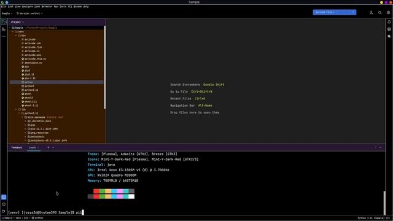Open the Navigate menu
This screenshot has height=221, width=393.
coord(27,7)
